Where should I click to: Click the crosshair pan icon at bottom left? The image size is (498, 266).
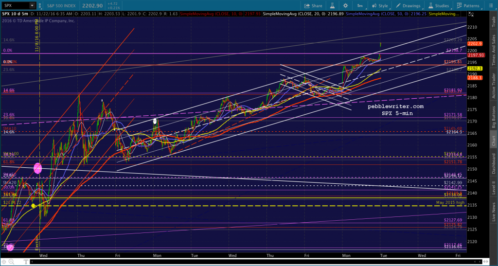4,262
